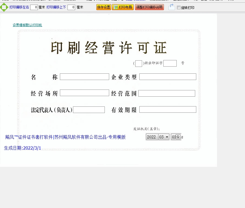Click the license number field before 号

[170, 63]
